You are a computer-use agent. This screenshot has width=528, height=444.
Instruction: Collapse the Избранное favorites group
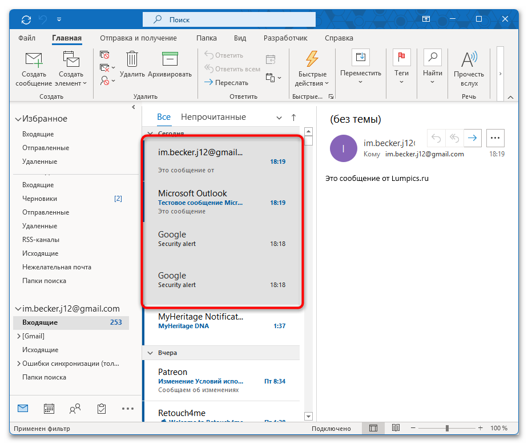pyautogui.click(x=18, y=119)
